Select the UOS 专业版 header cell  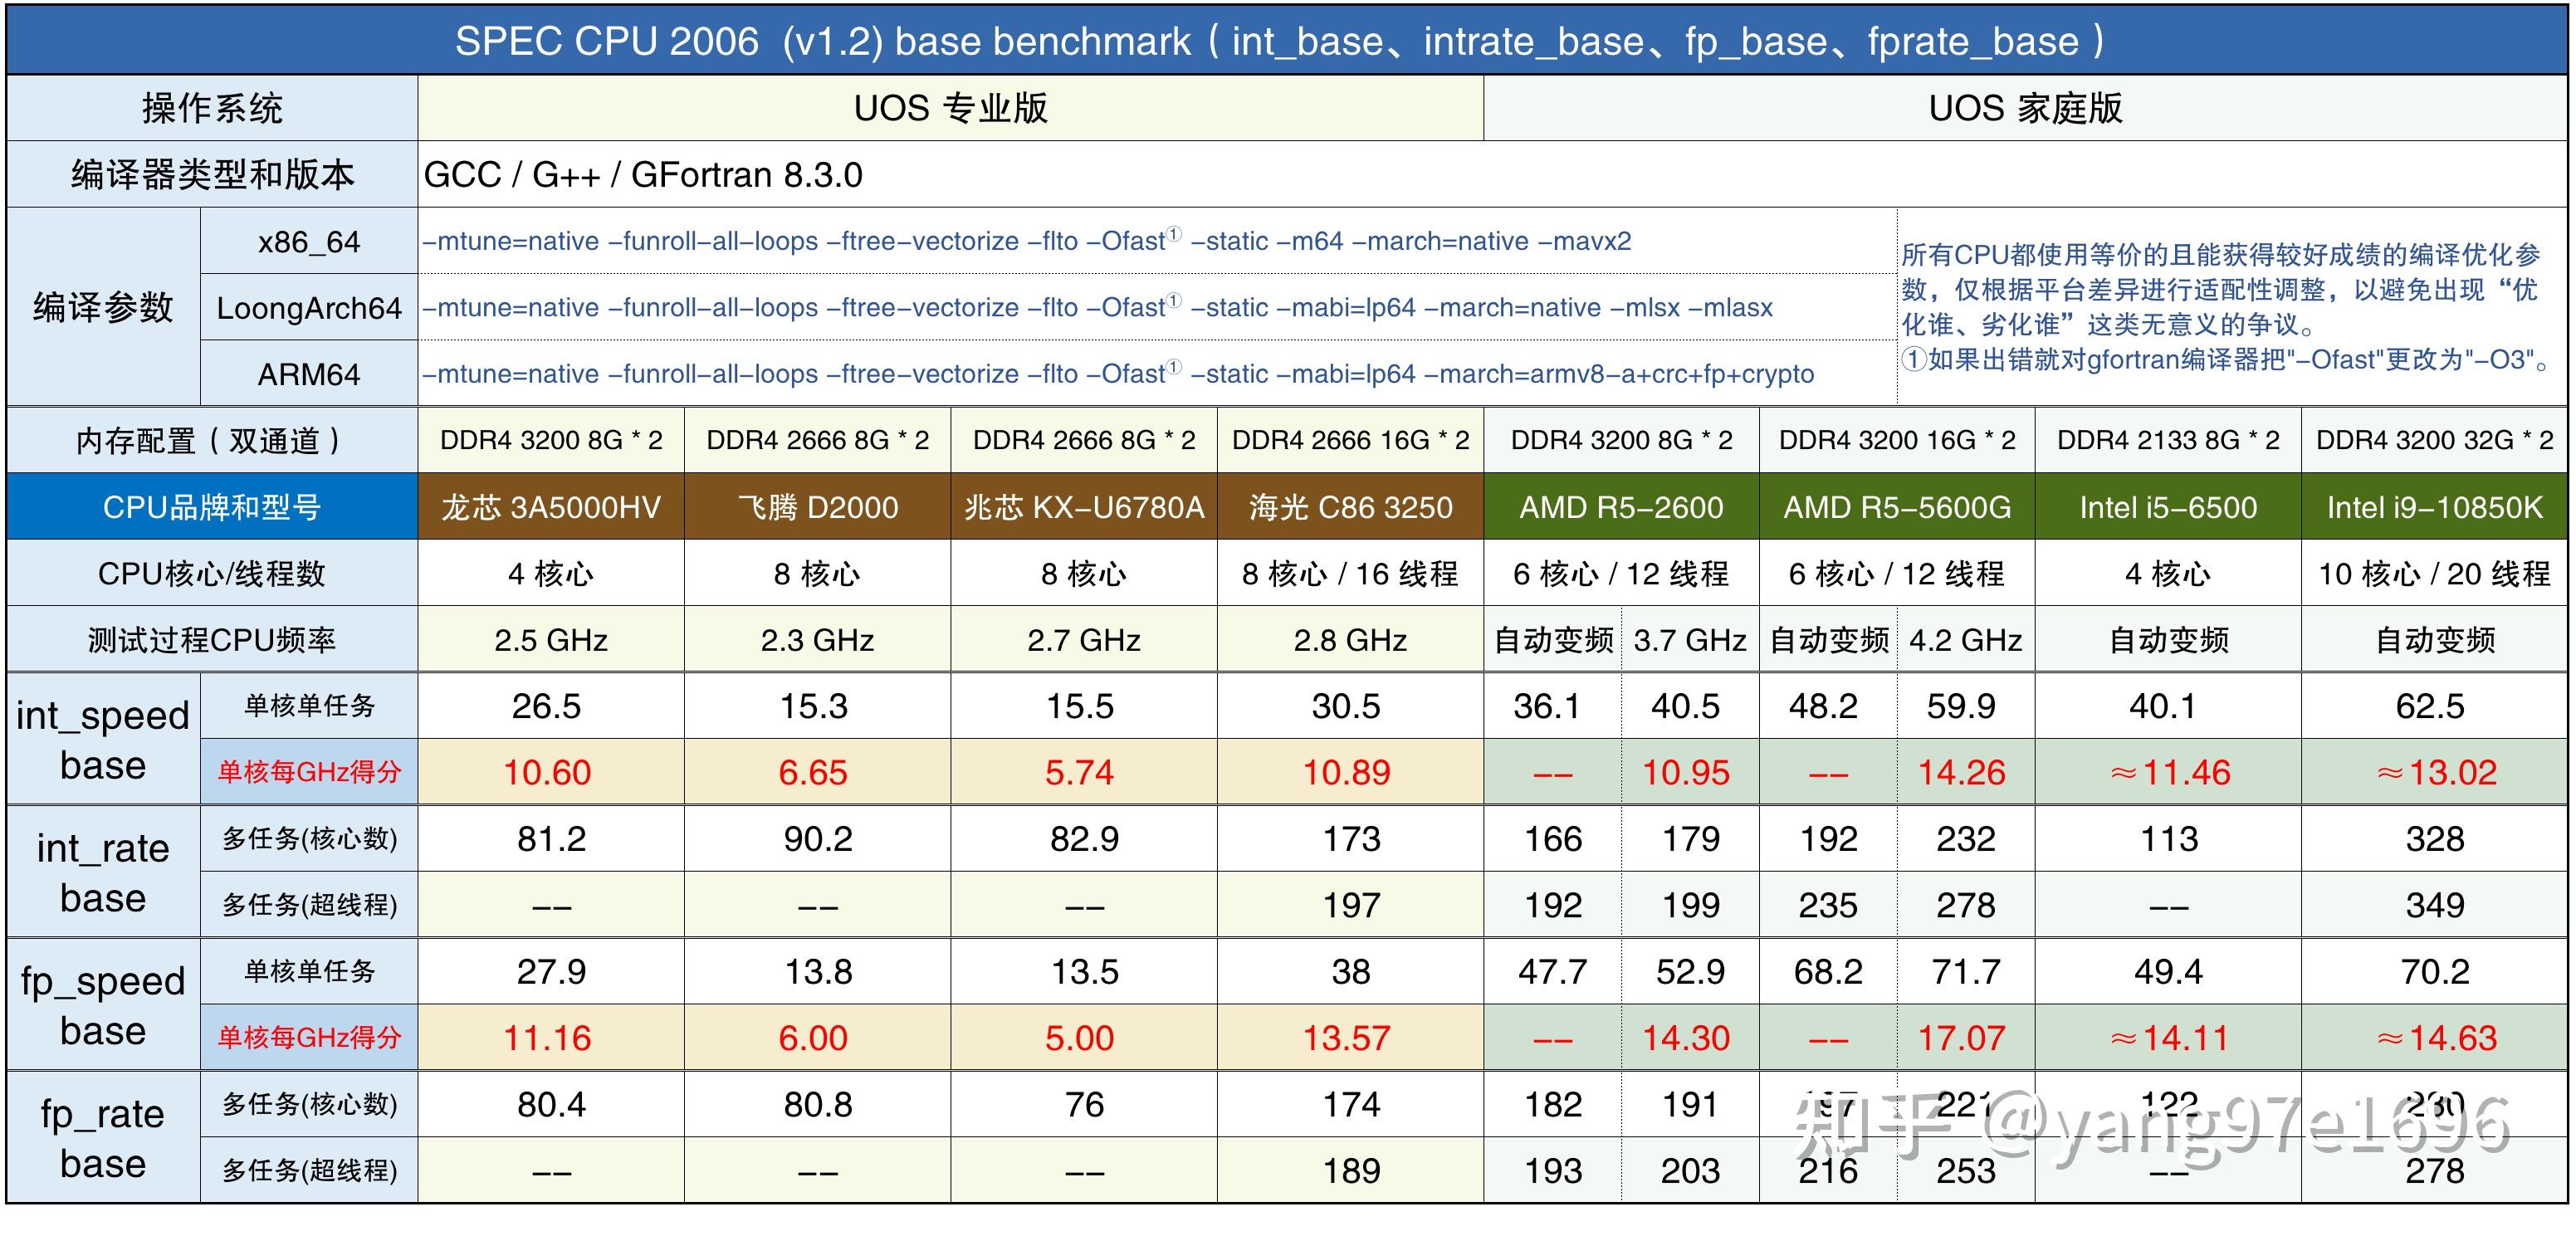coord(950,108)
